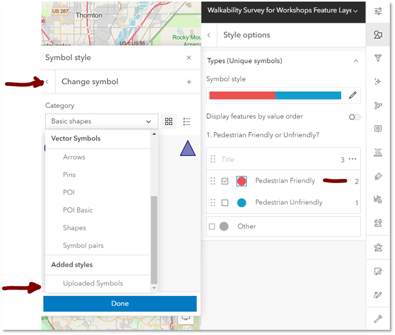Open the Effects panel
The image size is (395, 335).
[x=377, y=81]
